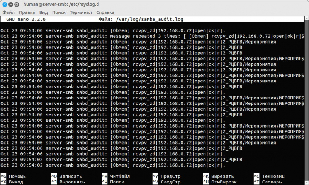Open the Терминал menu
309x185 pixels.
tap(80, 12)
